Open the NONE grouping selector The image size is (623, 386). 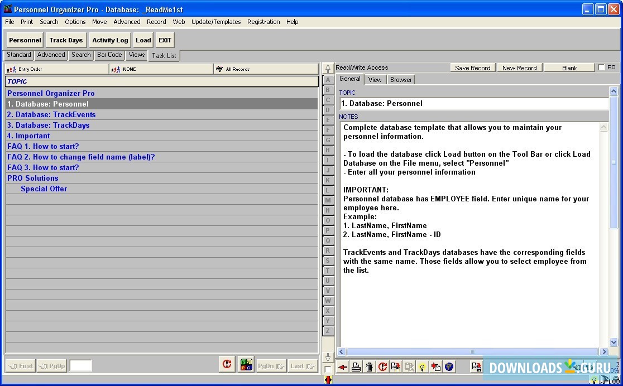[161, 69]
